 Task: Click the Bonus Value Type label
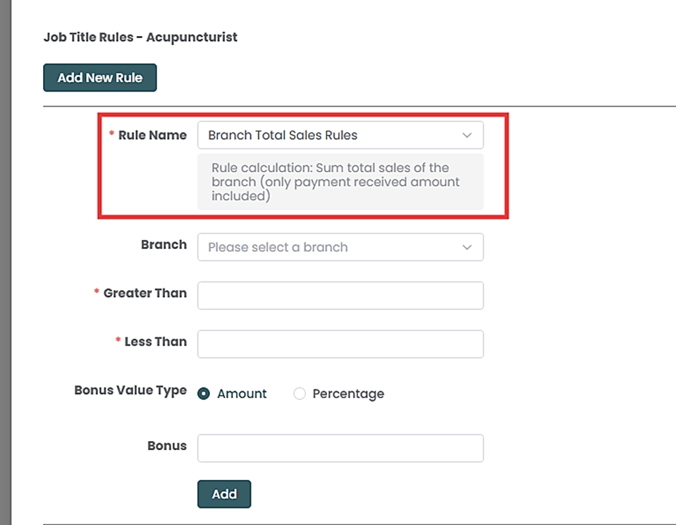tap(130, 390)
